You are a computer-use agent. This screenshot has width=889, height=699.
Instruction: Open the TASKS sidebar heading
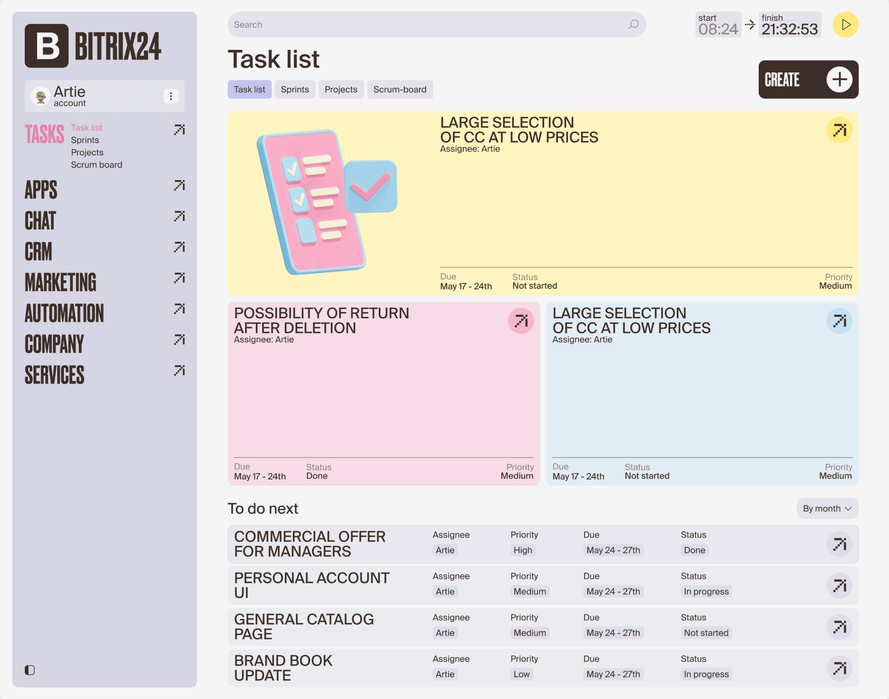click(44, 134)
